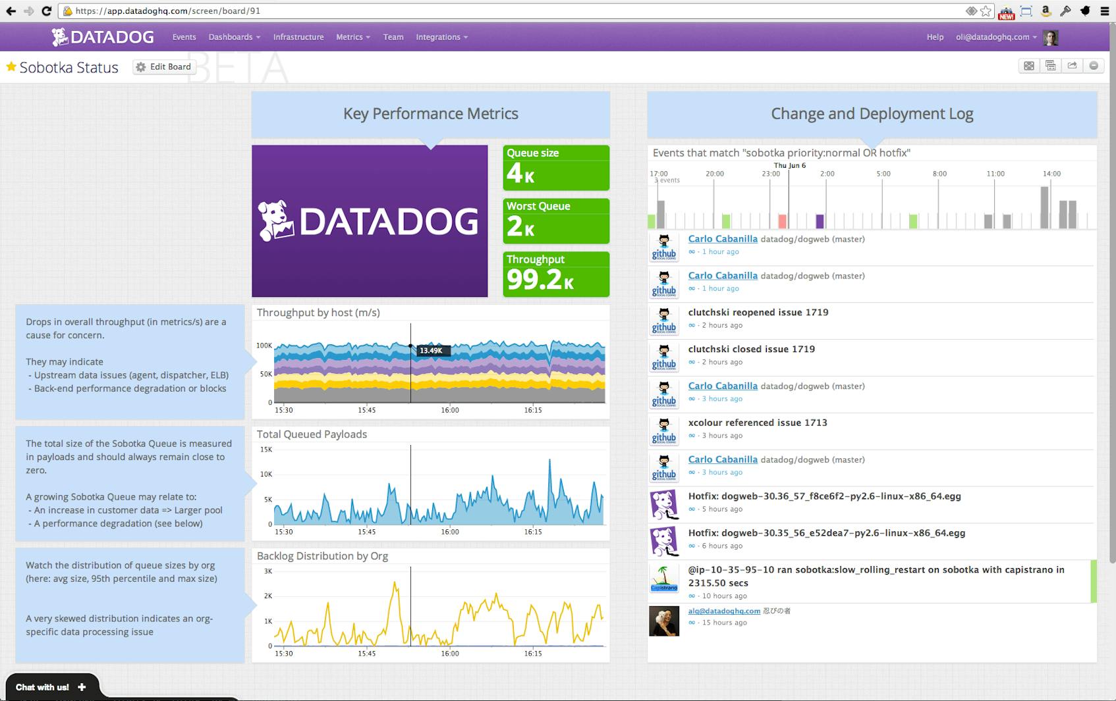
Task: Click the Edit Board button
Action: (x=163, y=66)
